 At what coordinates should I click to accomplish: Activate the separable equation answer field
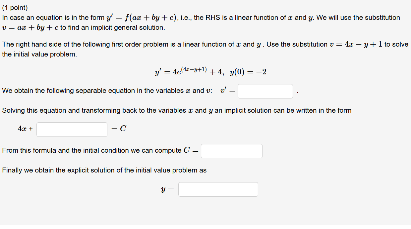click(x=265, y=91)
